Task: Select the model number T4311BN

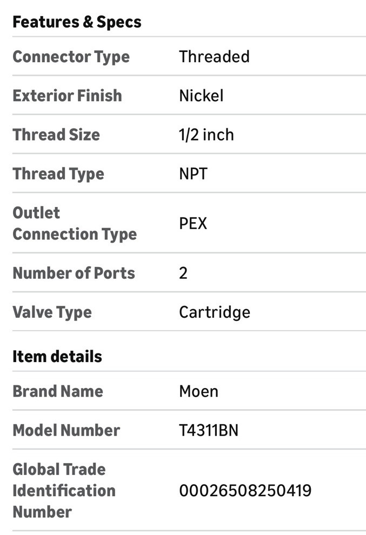Action: click(209, 430)
